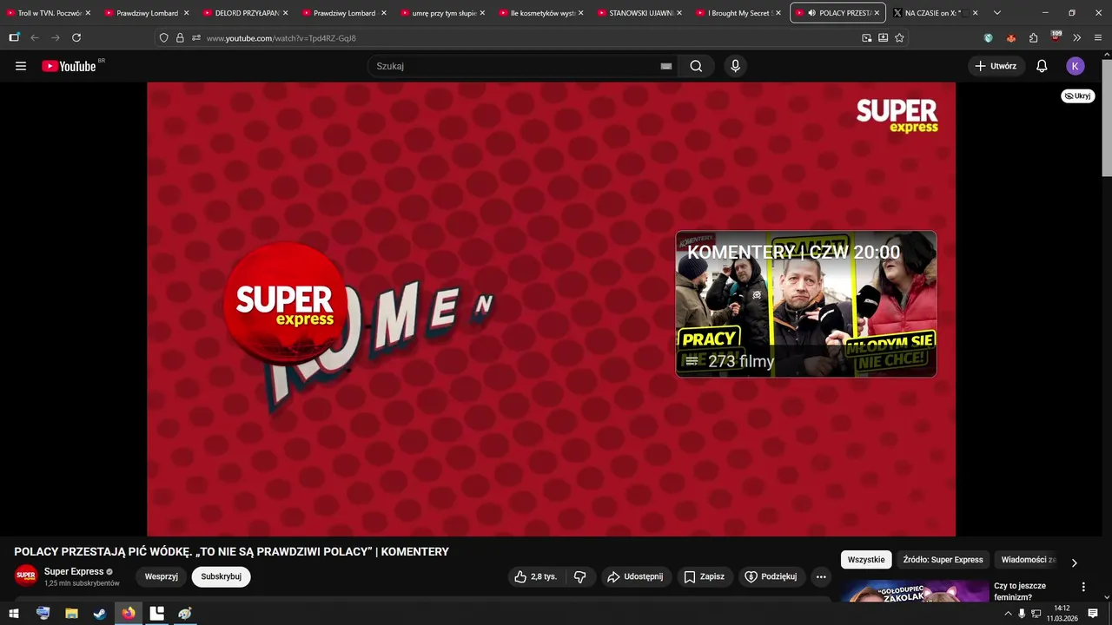Open the uBlock extension with 109 badge
The width and height of the screenshot is (1112, 625).
point(1056,36)
